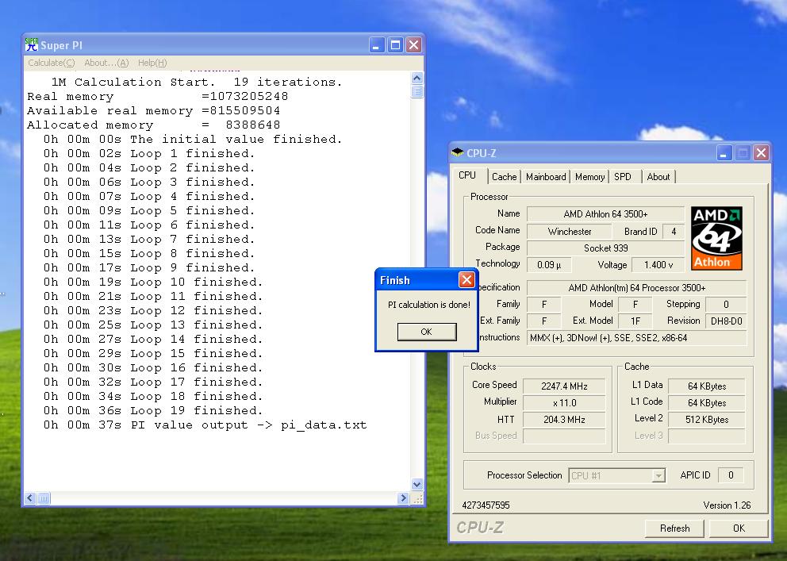Open the Help menu in Super PI
This screenshot has width=787, height=561.
pyautogui.click(x=152, y=63)
